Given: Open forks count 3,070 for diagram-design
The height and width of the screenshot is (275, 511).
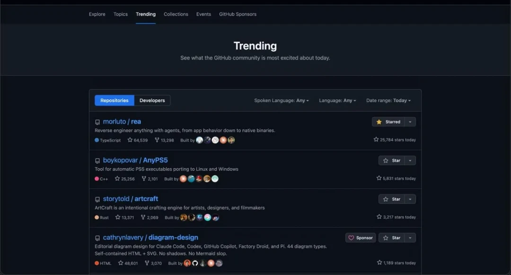Looking at the screenshot, I should 153,263.
